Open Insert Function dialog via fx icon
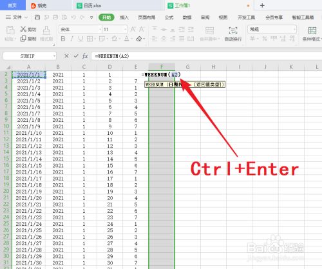This screenshot has width=322, height=269. [85, 56]
